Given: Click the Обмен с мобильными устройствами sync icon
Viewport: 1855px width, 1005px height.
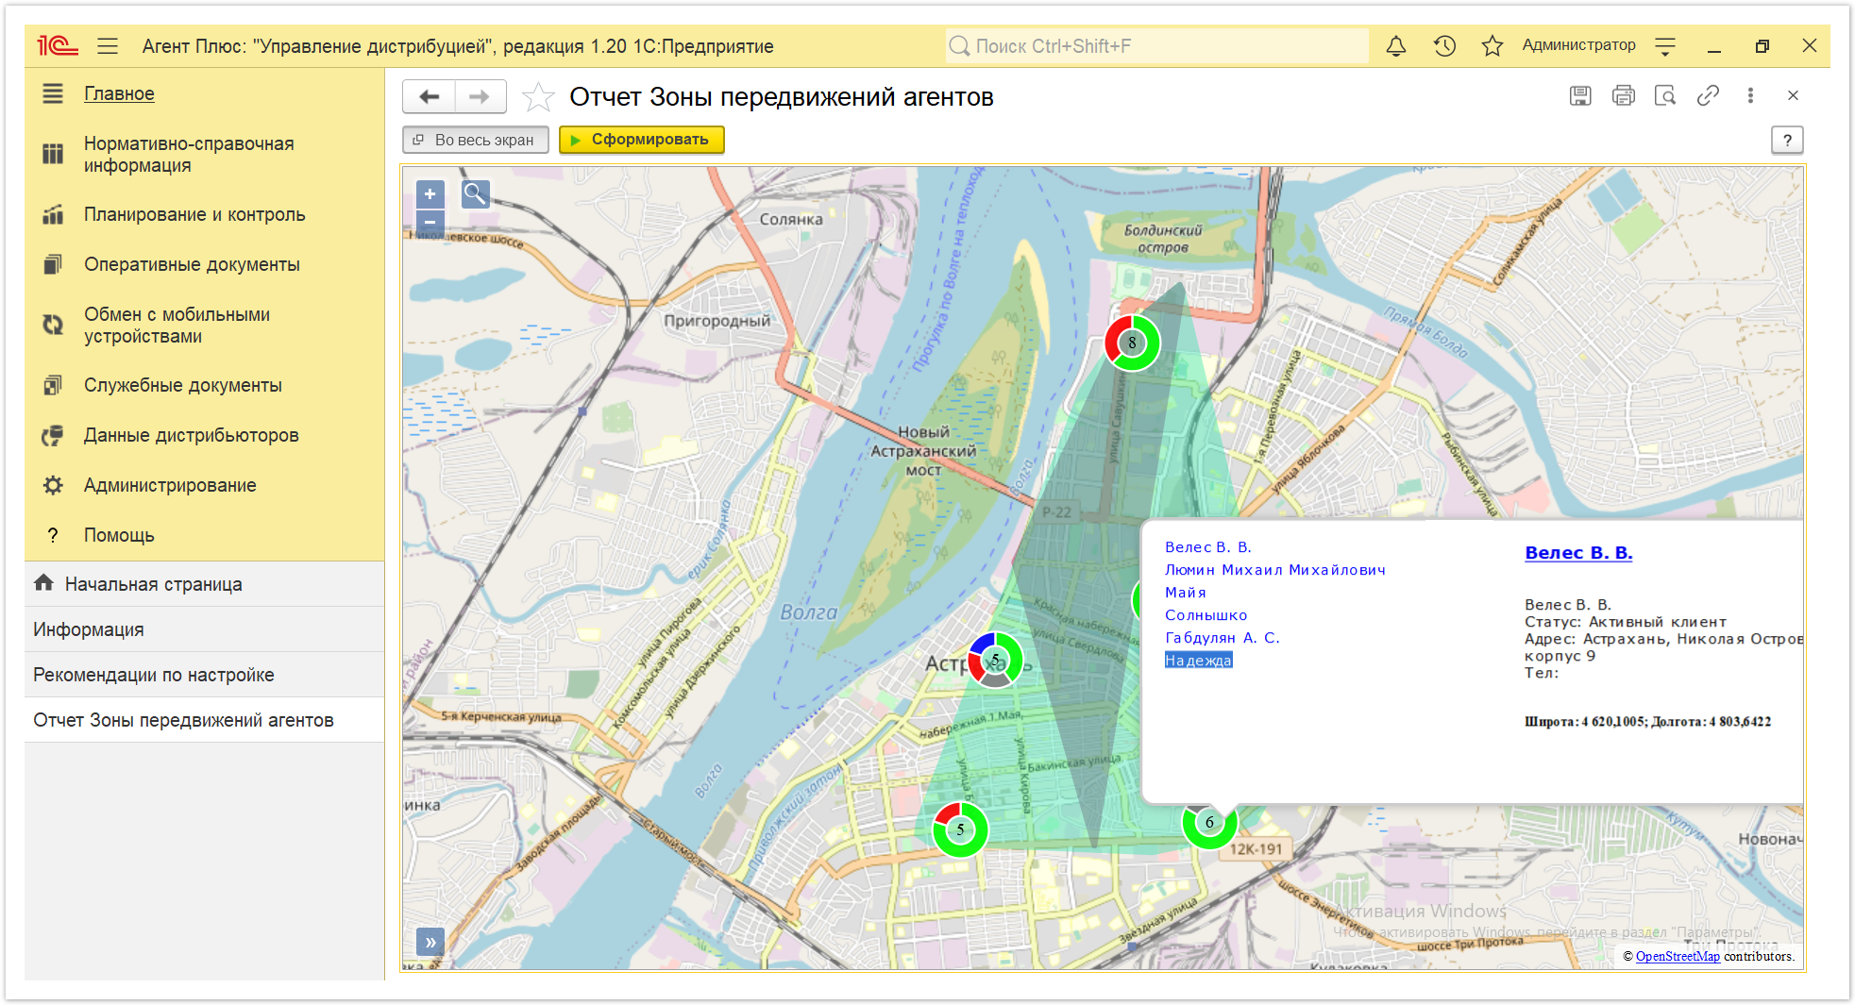Looking at the screenshot, I should pyautogui.click(x=53, y=325).
